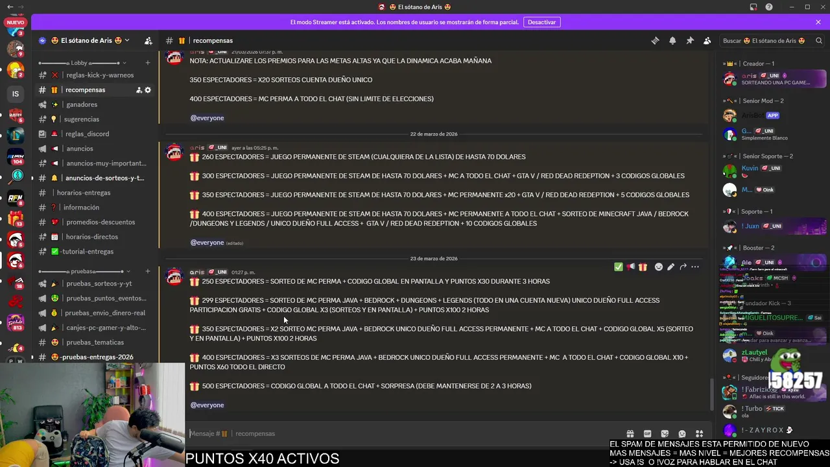This screenshot has height=467, width=830.
Task: Go back with title bar arrow
Action: pyautogui.click(x=10, y=7)
